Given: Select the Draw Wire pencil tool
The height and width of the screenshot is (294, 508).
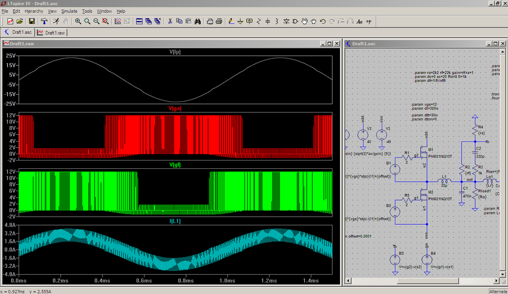Looking at the screenshot, I should 231,21.
